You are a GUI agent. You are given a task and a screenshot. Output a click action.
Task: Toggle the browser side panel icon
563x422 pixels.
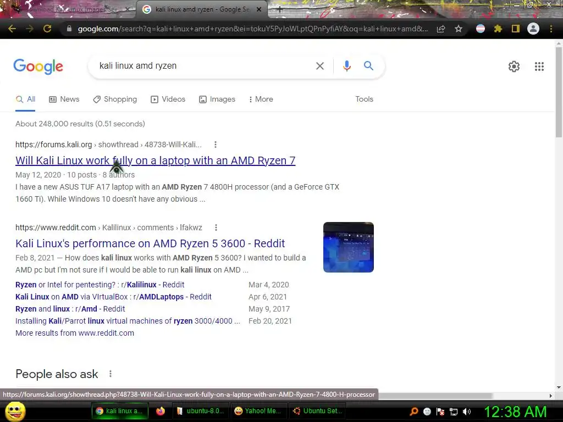tap(516, 29)
